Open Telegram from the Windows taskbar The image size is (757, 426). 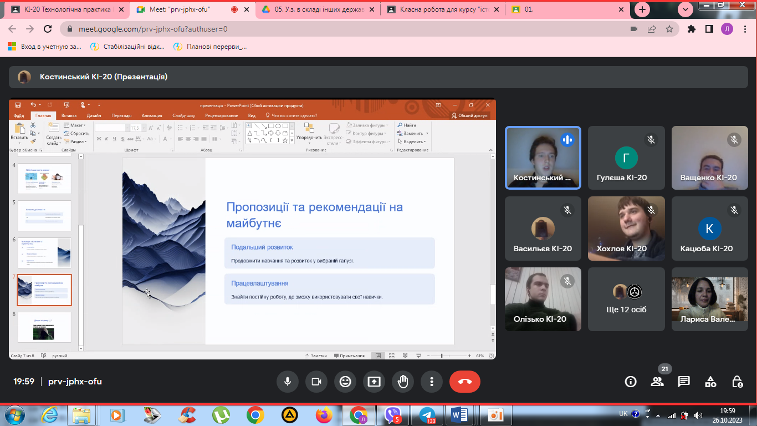(427, 414)
